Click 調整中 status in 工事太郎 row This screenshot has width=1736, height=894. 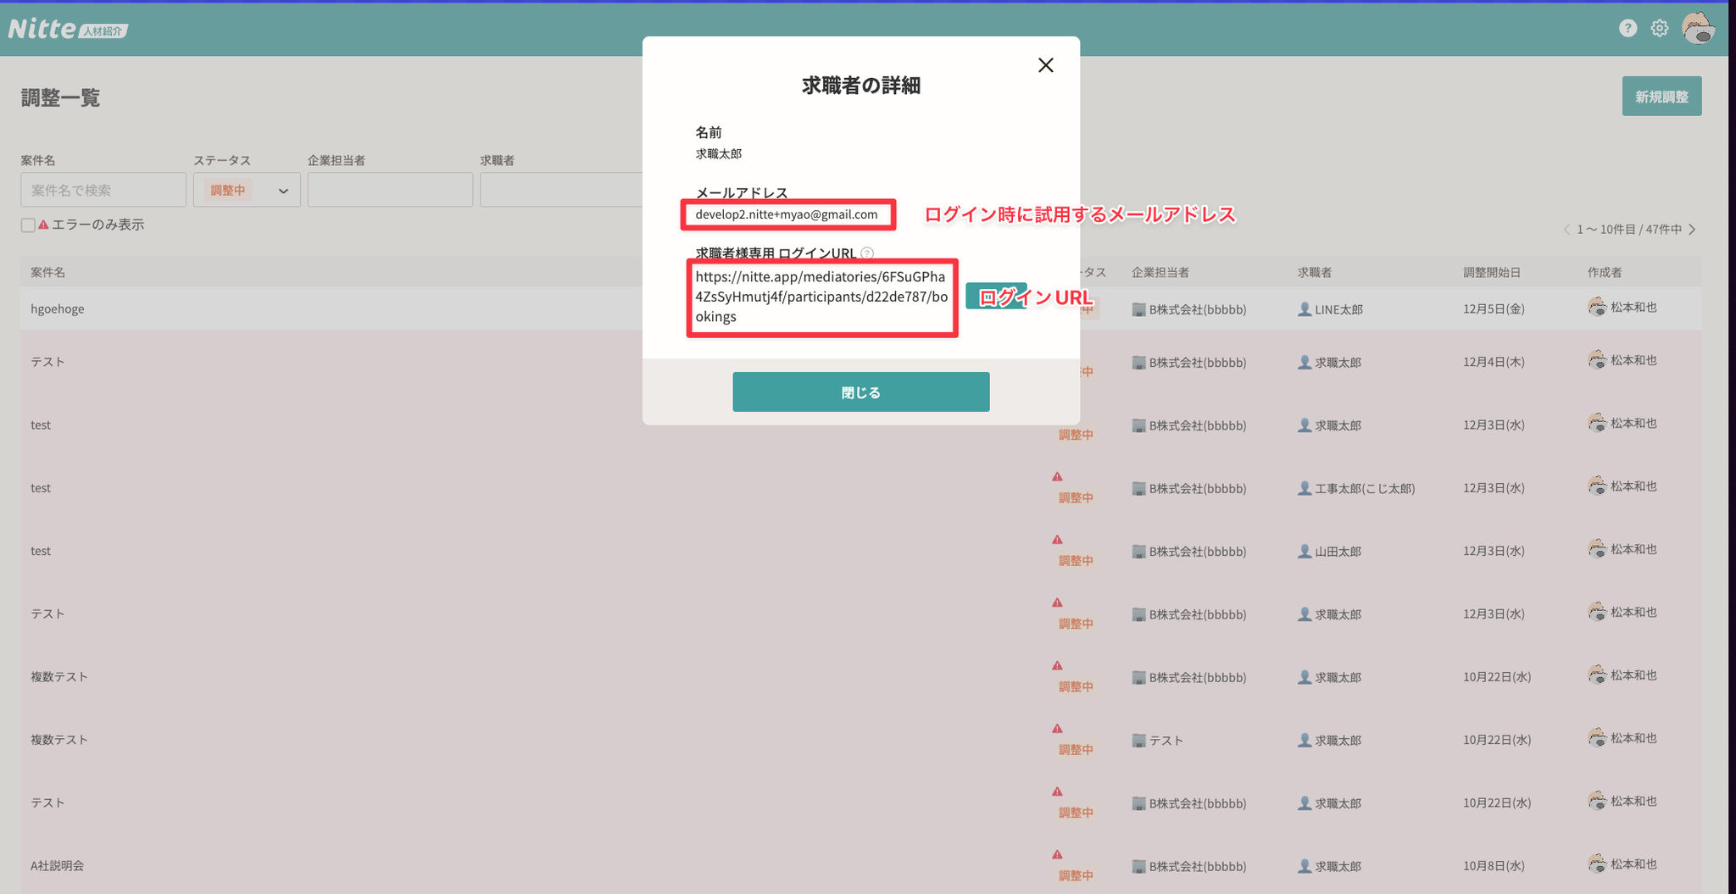click(x=1076, y=497)
